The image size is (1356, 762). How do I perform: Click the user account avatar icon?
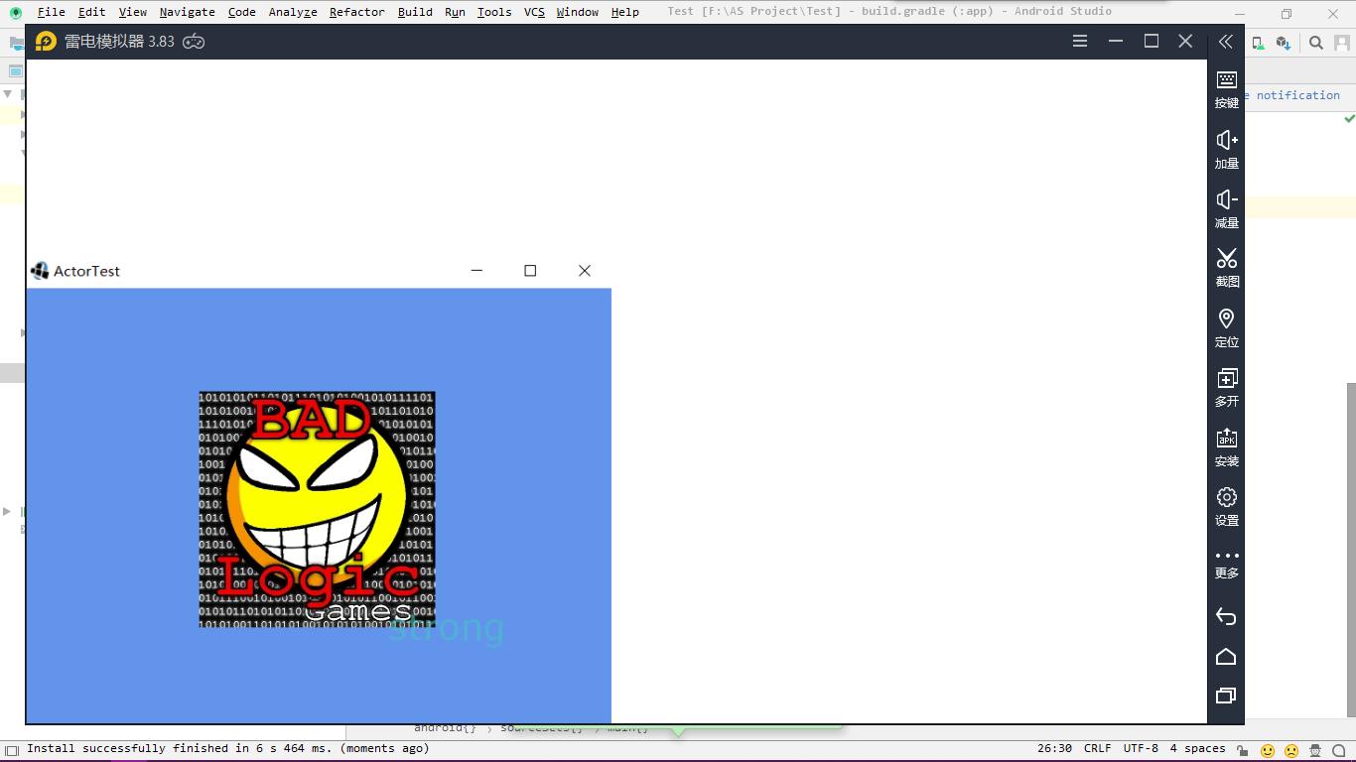point(1342,43)
